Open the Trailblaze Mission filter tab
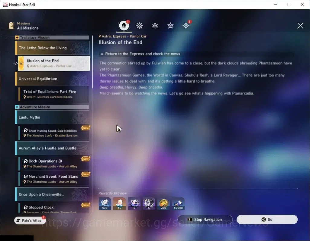310x241 pixels. [140, 26]
